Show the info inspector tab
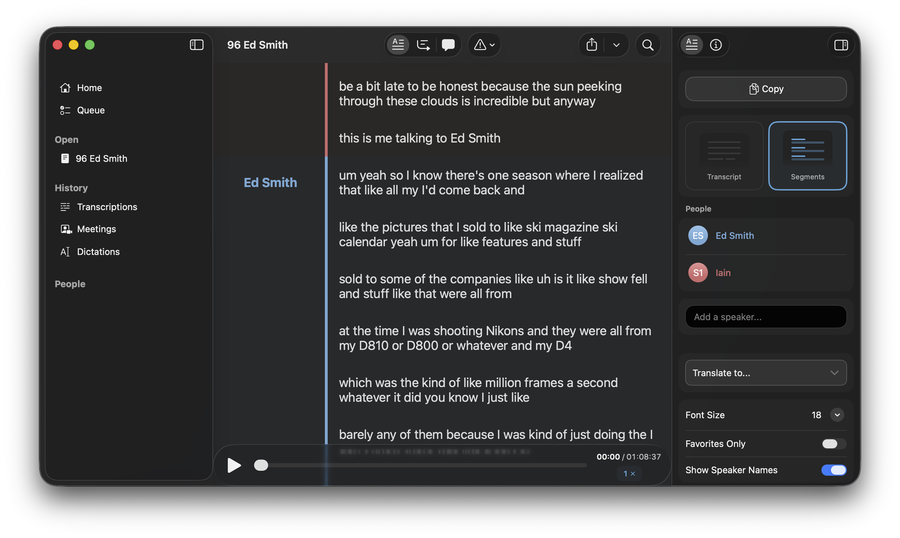Image resolution: width=900 pixels, height=538 pixels. pyautogui.click(x=716, y=45)
